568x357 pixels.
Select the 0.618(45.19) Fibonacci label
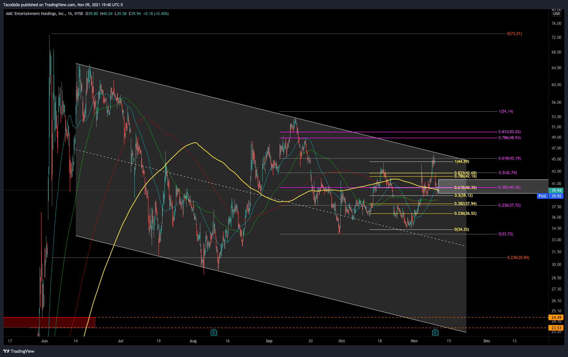[510, 158]
